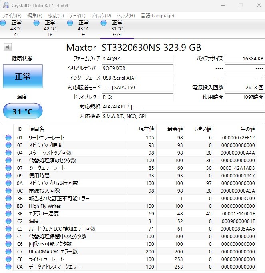Viewport: 265px width, 273px height.
Task: Open the 言語(Language) menu
Action: [157, 16]
